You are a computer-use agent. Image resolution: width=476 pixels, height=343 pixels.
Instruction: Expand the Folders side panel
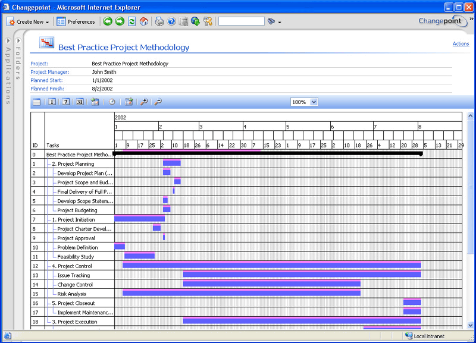point(18,40)
